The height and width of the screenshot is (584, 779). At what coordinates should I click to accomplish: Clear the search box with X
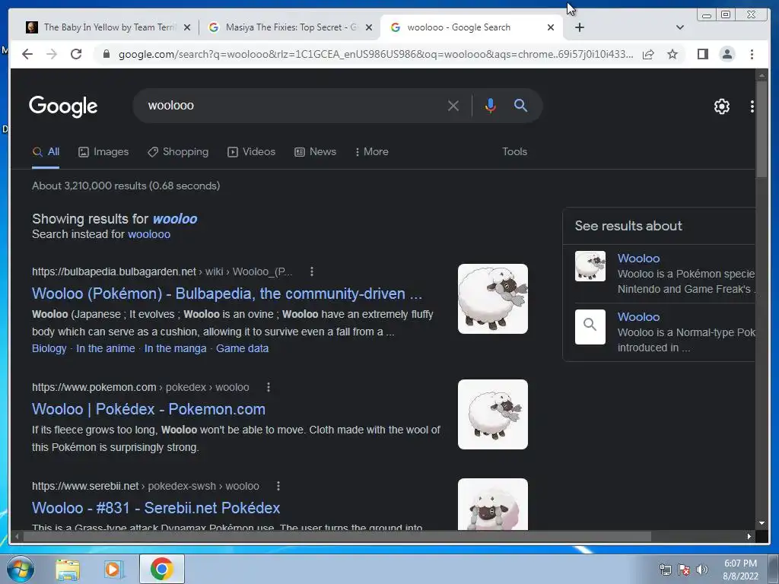coord(453,106)
